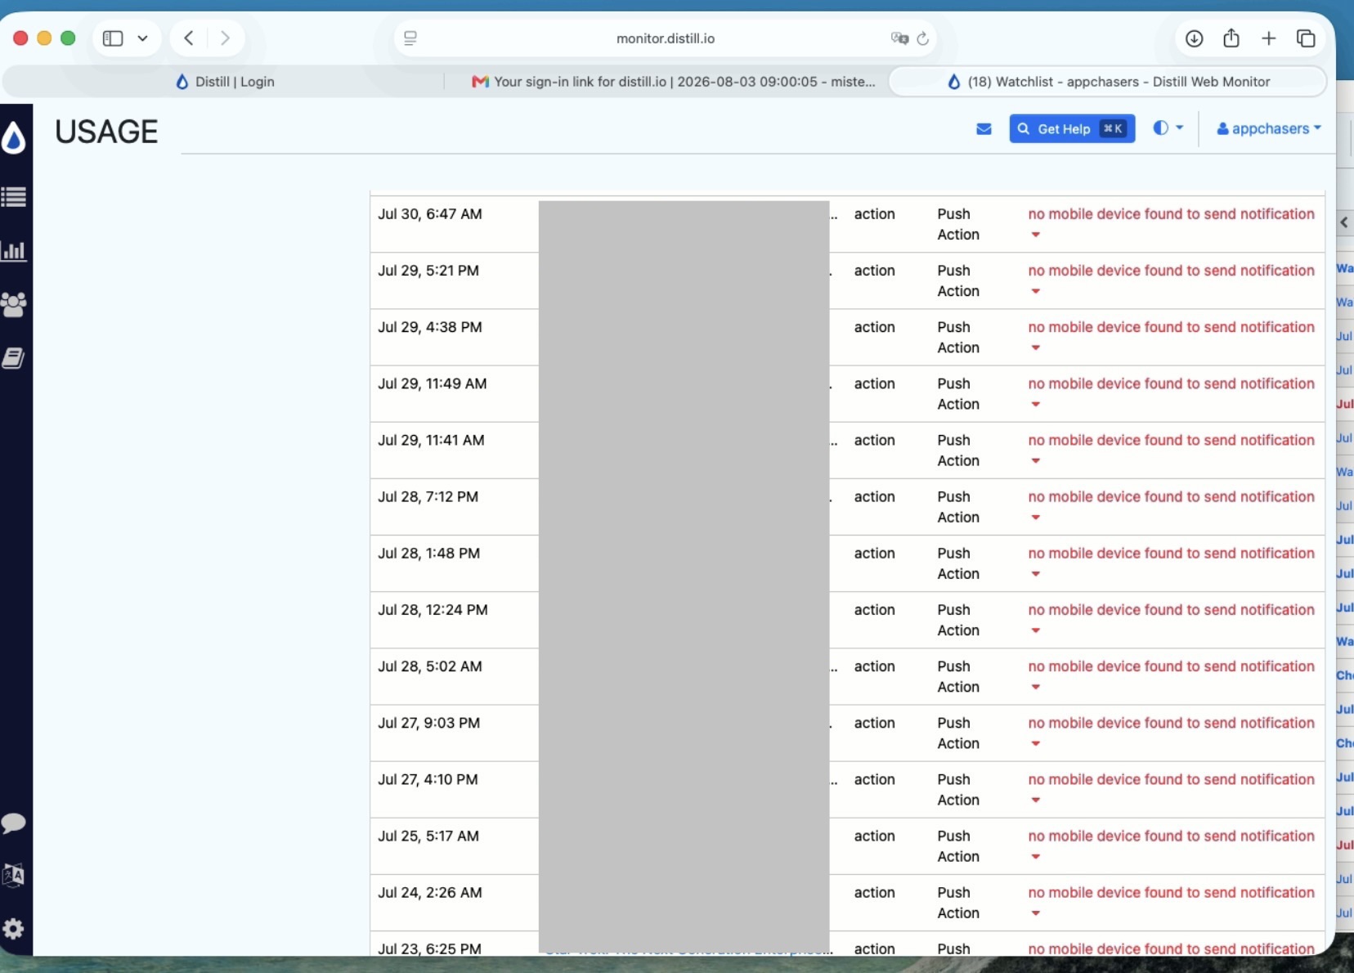
Task: Open the theme contrast dropdown
Action: click(x=1168, y=128)
